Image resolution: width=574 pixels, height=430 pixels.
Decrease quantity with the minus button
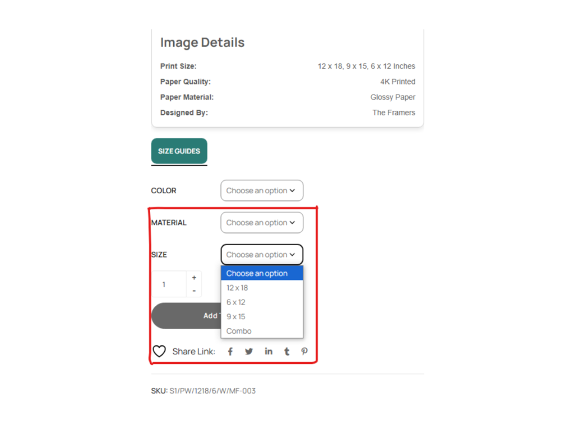[x=194, y=291]
